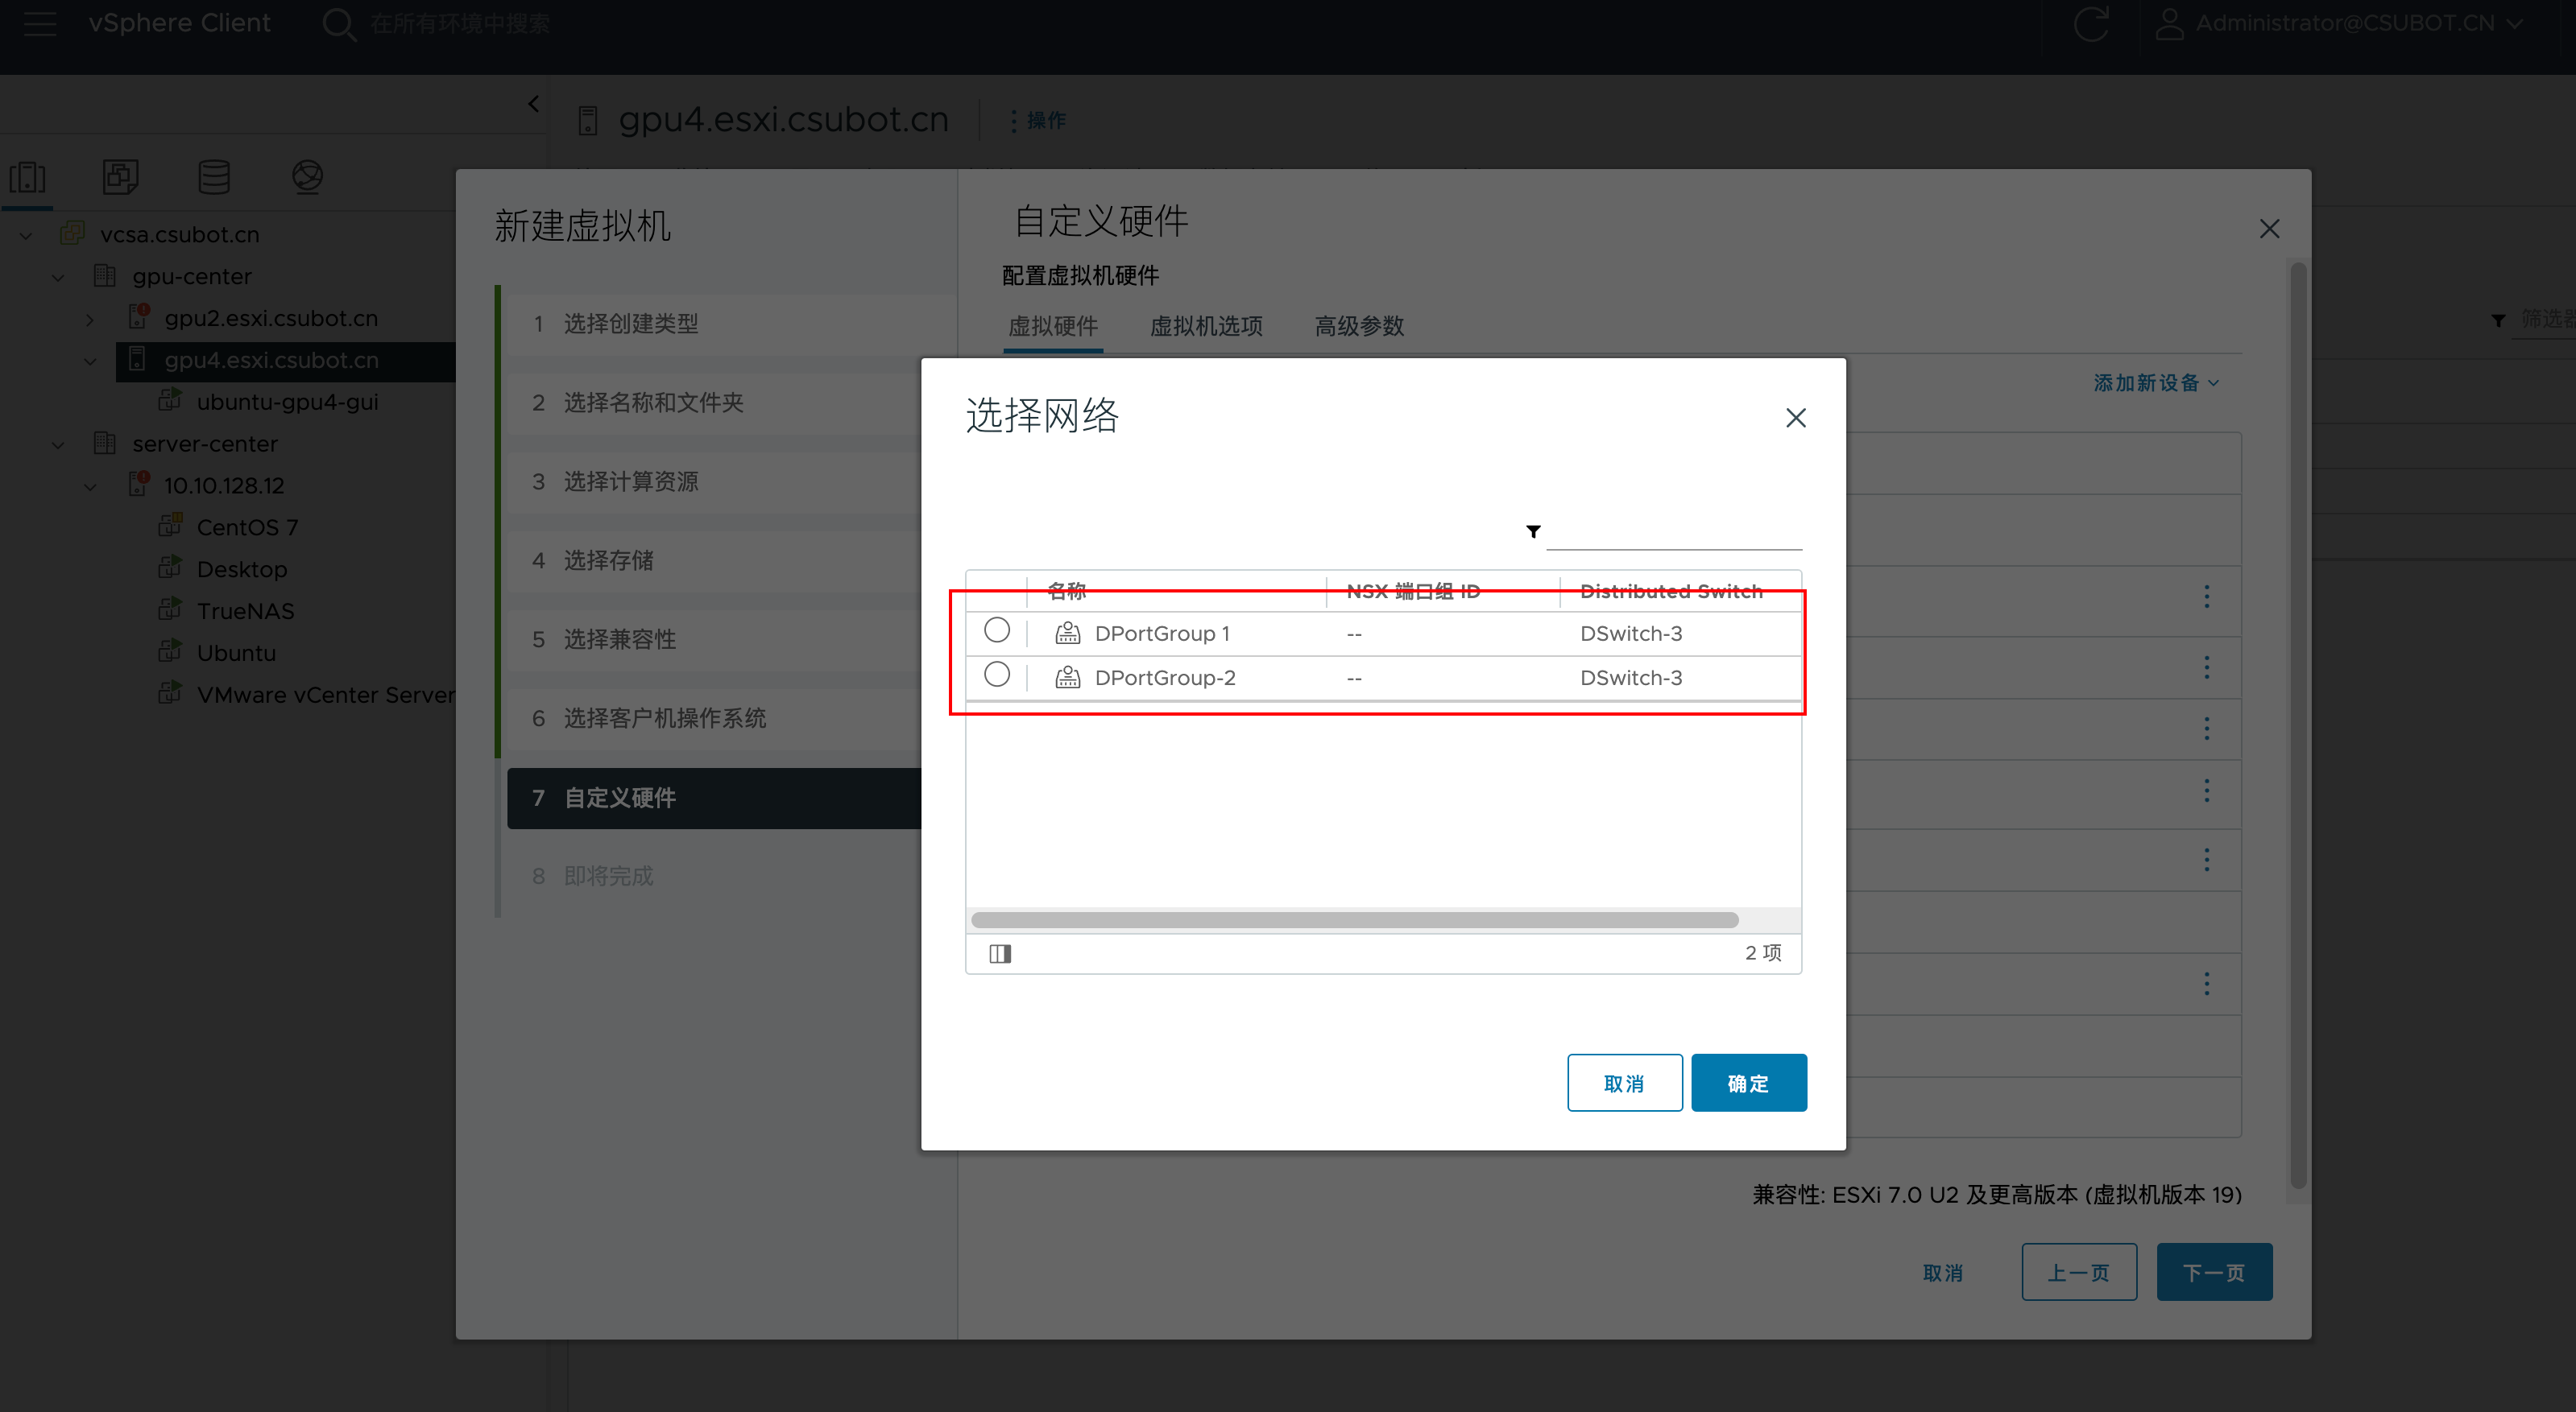Select DPortGroup-2 radio button
2576x1412 pixels.
tap(997, 675)
